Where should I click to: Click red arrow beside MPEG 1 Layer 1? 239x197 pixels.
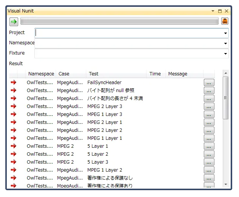coord(14,138)
